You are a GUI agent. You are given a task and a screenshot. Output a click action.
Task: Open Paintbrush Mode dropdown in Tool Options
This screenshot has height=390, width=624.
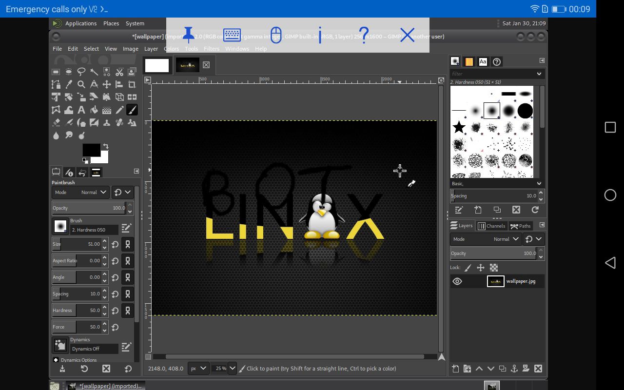pyautogui.click(x=80, y=192)
